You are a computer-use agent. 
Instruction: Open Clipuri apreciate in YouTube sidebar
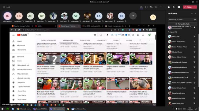pos(23,74)
